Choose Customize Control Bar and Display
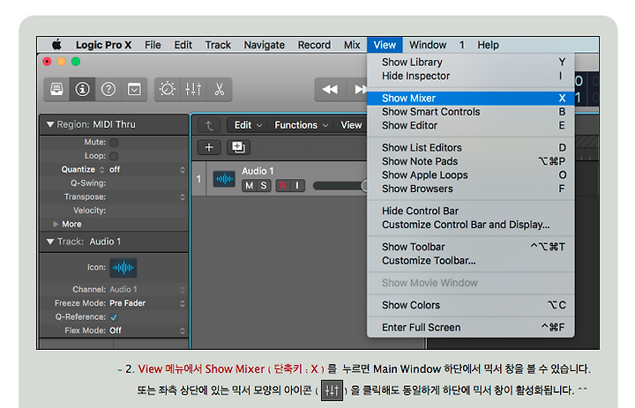Viewport: 635px width, 408px height. (x=471, y=225)
